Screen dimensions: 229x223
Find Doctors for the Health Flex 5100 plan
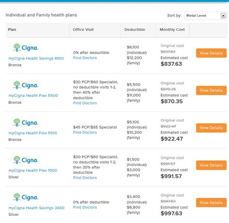85,132
